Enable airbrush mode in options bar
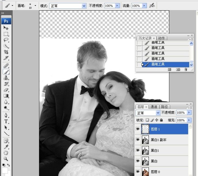The height and width of the screenshot is (176, 198). tap(152, 5)
